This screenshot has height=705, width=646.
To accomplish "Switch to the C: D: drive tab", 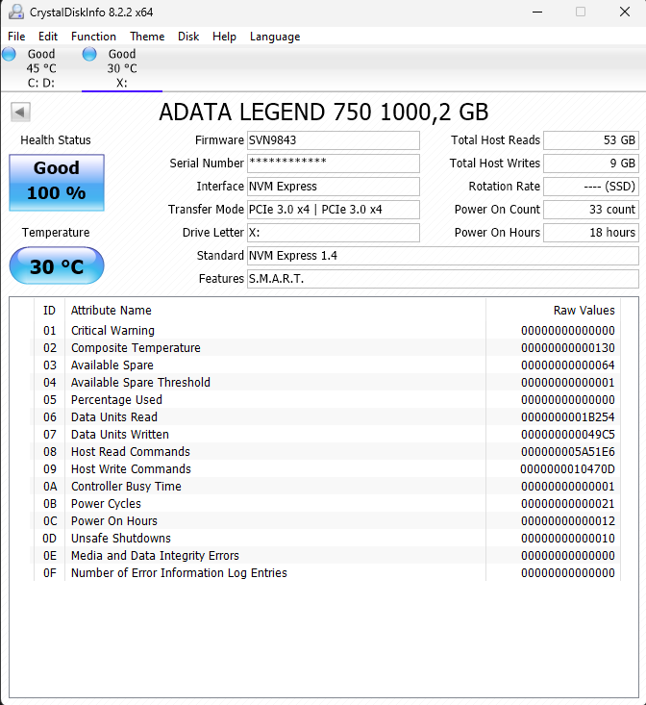I will coord(41,68).
